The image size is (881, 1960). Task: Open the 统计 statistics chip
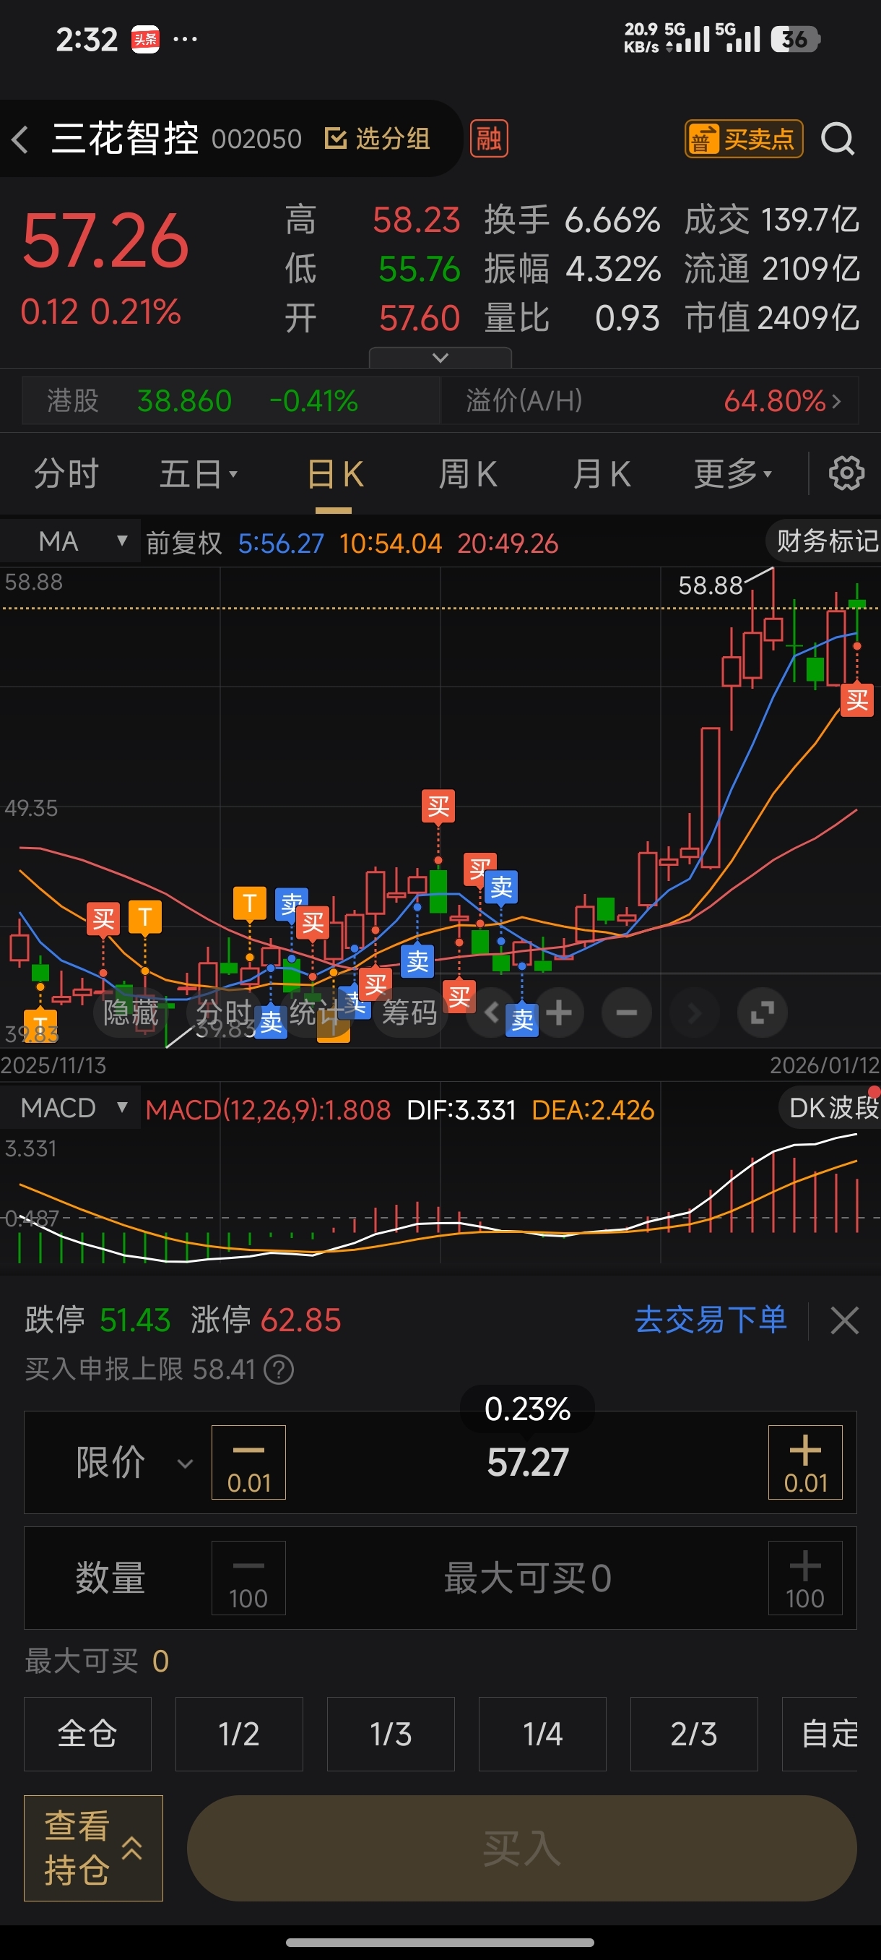pos(317,1012)
